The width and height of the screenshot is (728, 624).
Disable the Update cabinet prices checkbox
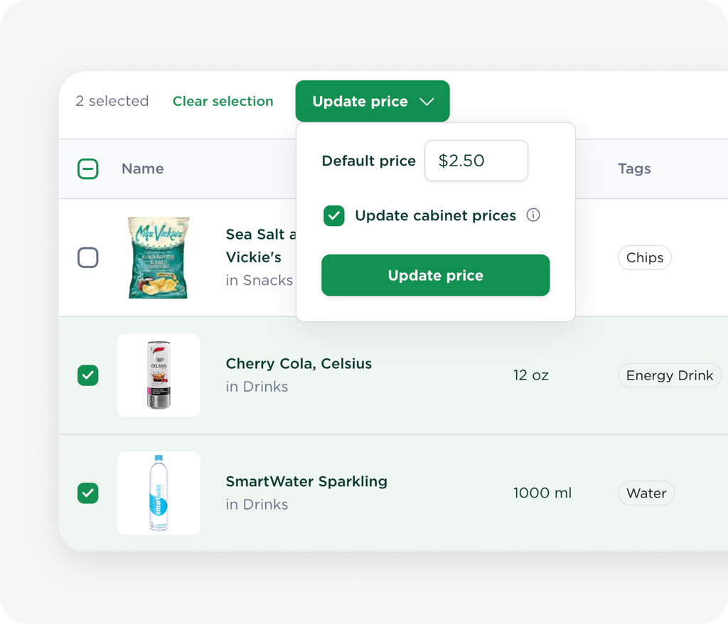[x=334, y=215]
